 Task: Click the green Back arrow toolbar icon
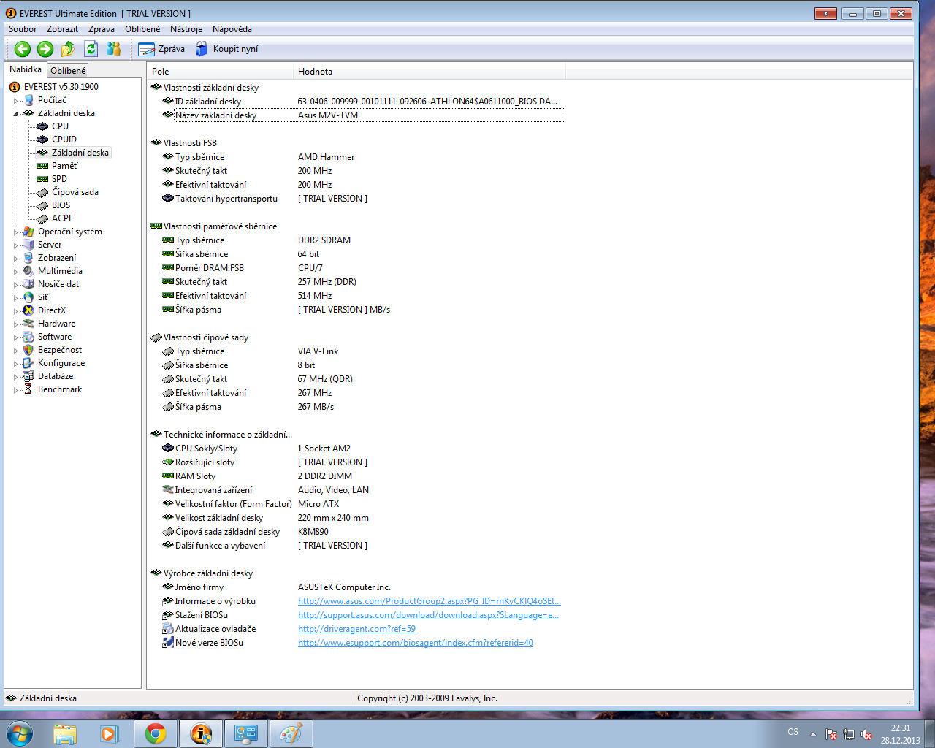click(x=23, y=49)
